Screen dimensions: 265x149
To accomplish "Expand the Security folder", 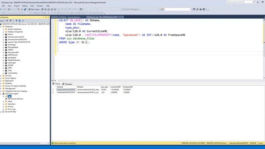I will pyautogui.click(x=1, y=76).
